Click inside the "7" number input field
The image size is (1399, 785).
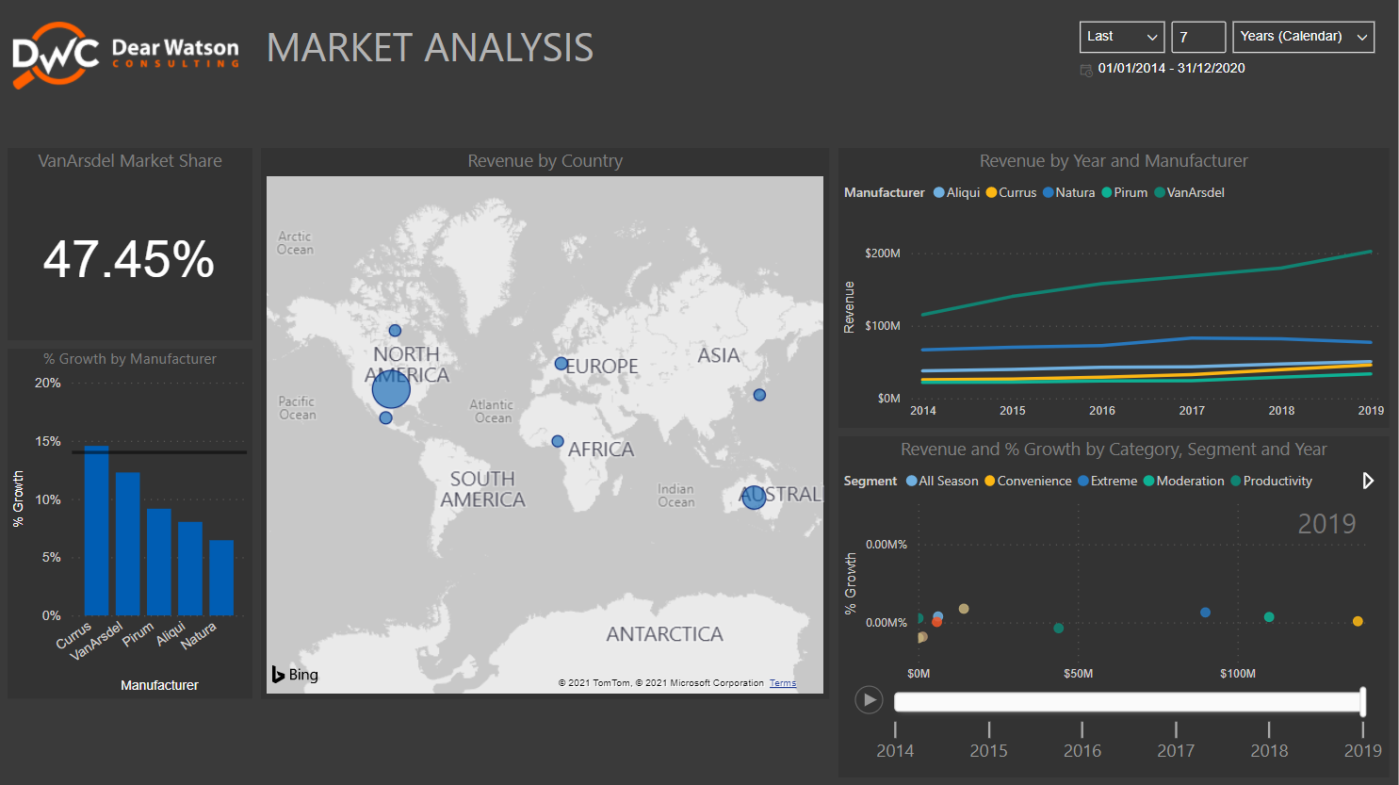(1197, 37)
